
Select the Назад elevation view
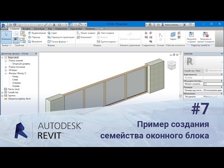pos(15,77)
